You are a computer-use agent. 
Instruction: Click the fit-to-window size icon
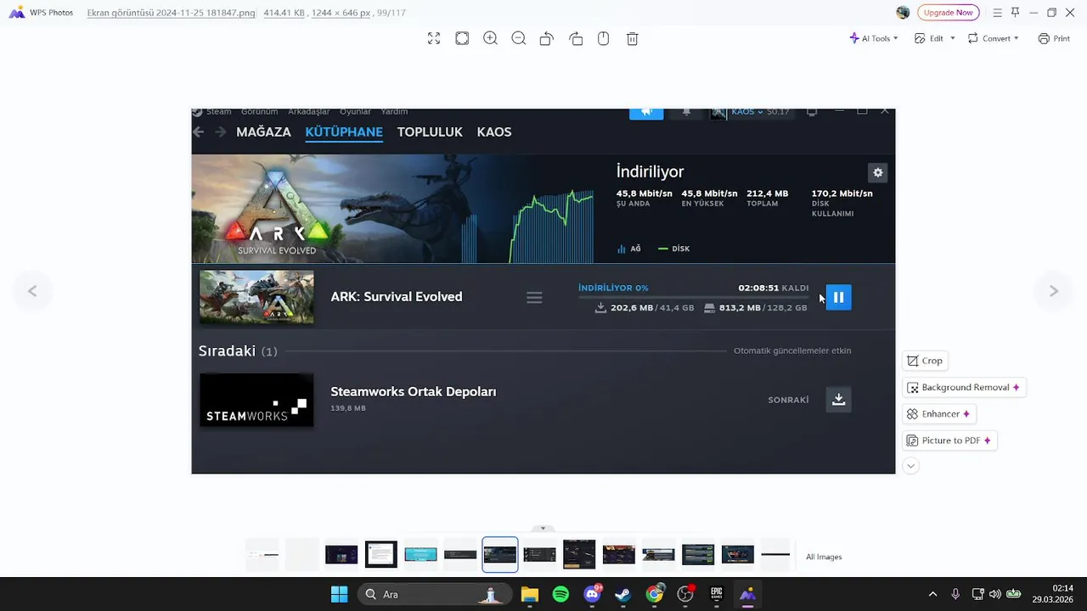[x=462, y=38]
